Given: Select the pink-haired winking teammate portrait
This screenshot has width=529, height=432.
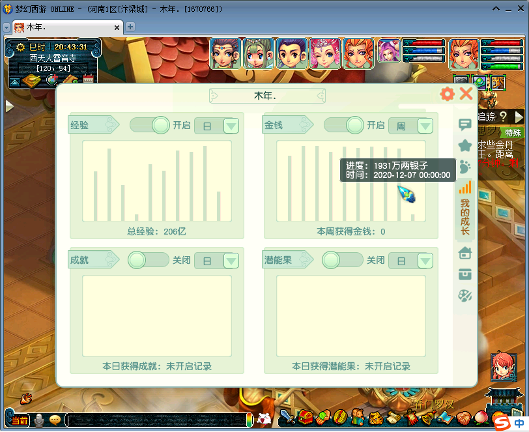Looking at the screenshot, I should pyautogui.click(x=325, y=53).
